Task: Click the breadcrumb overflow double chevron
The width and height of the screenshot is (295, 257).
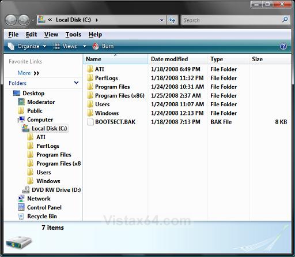Action: pos(50,20)
